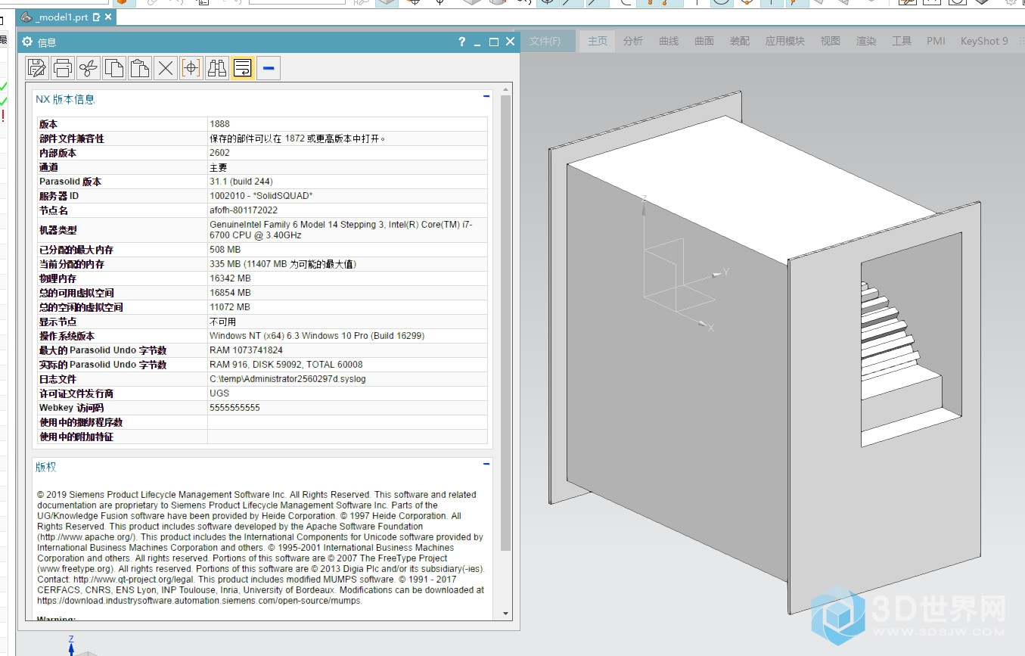1025x656 pixels.
Task: Switch to the 装配 ribbon tab
Action: [x=740, y=41]
